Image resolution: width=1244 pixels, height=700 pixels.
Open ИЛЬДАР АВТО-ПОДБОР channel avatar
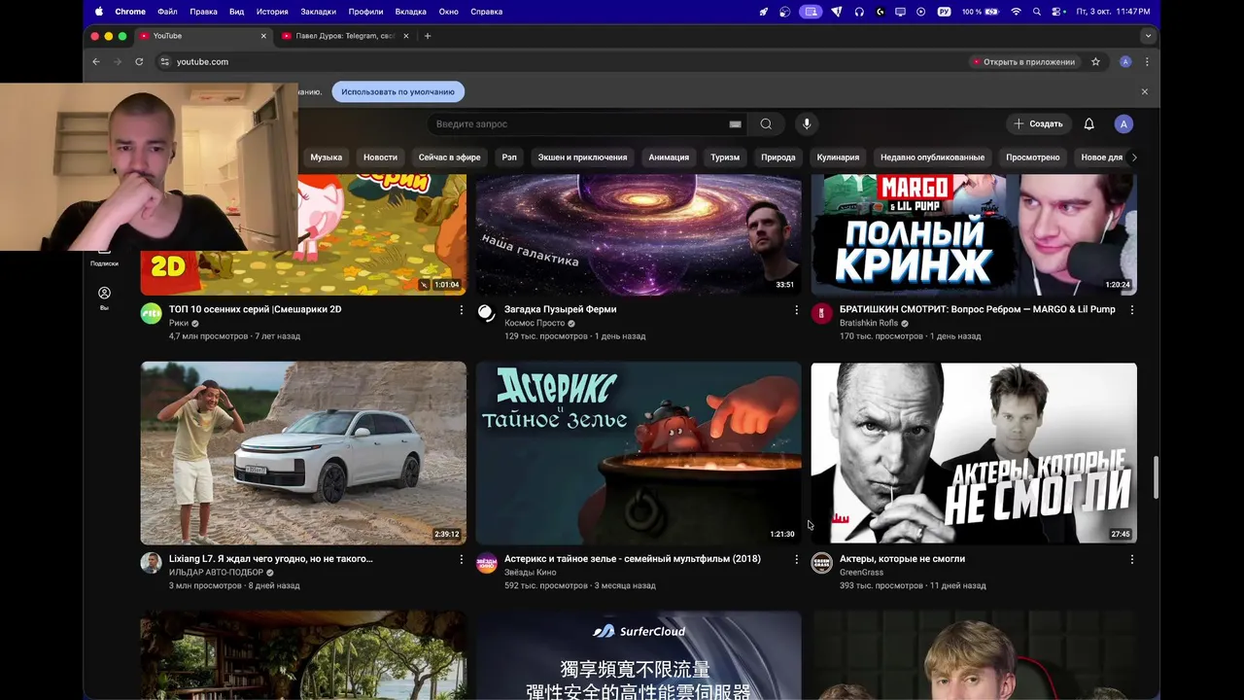151,563
